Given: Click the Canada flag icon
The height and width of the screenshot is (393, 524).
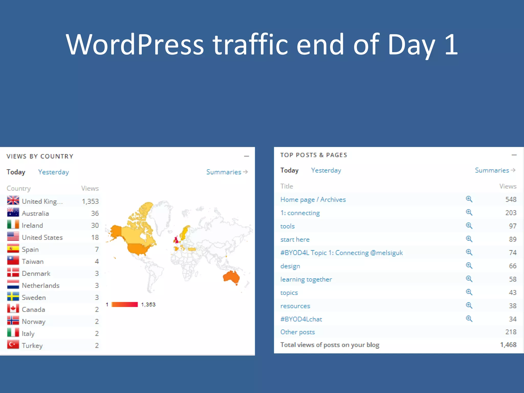Looking at the screenshot, I should (13, 309).
